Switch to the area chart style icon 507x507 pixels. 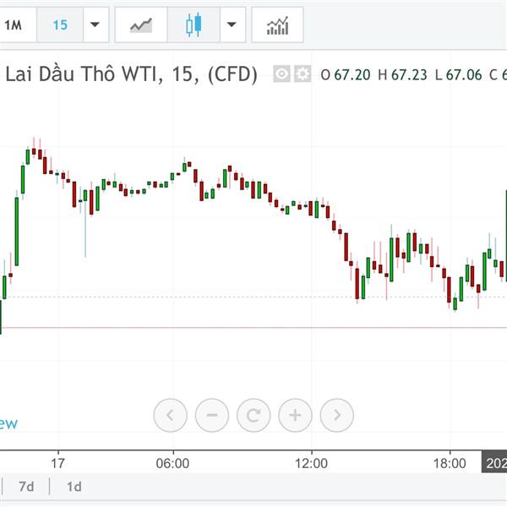[141, 25]
